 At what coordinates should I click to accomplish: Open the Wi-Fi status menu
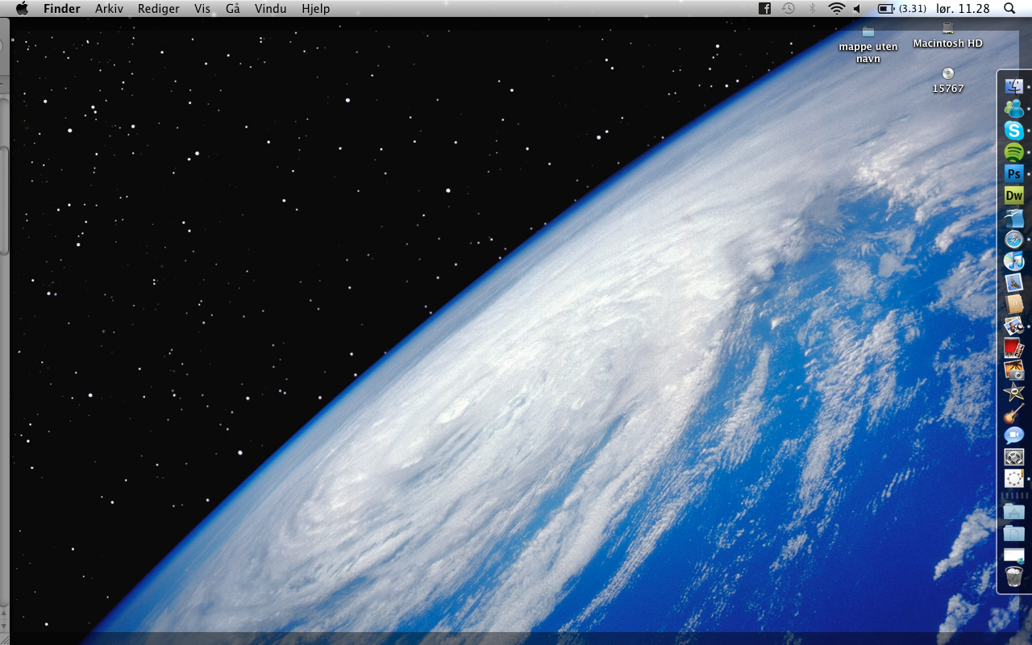click(836, 8)
